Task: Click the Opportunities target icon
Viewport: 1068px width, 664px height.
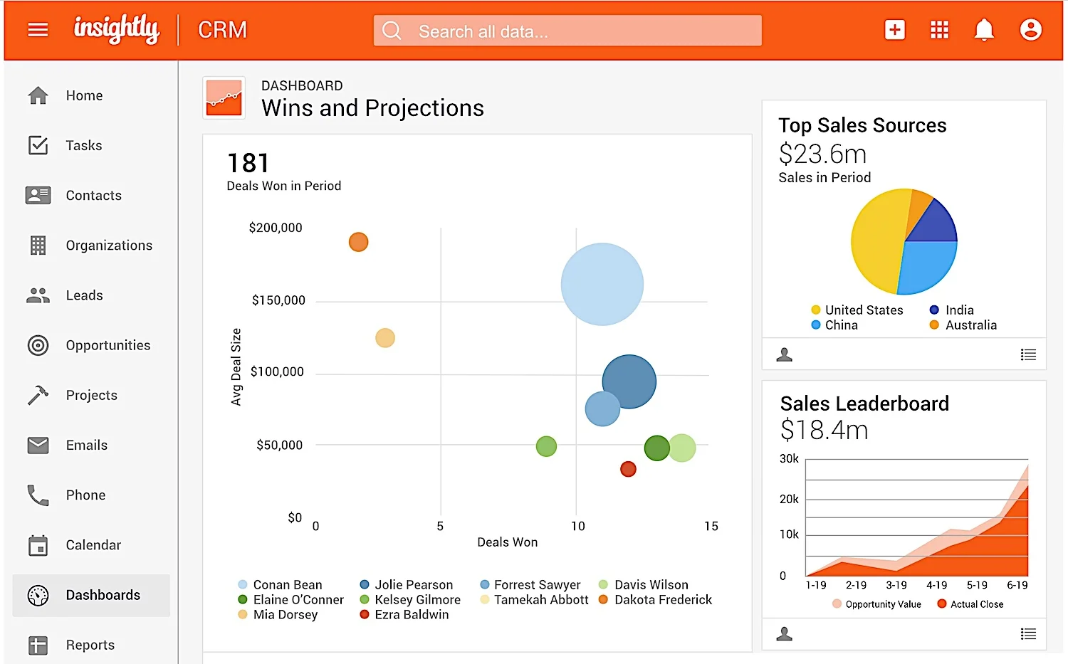Action: pos(38,345)
